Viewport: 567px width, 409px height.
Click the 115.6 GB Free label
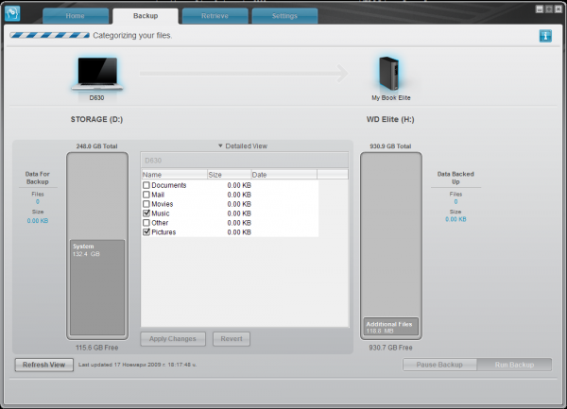97,348
